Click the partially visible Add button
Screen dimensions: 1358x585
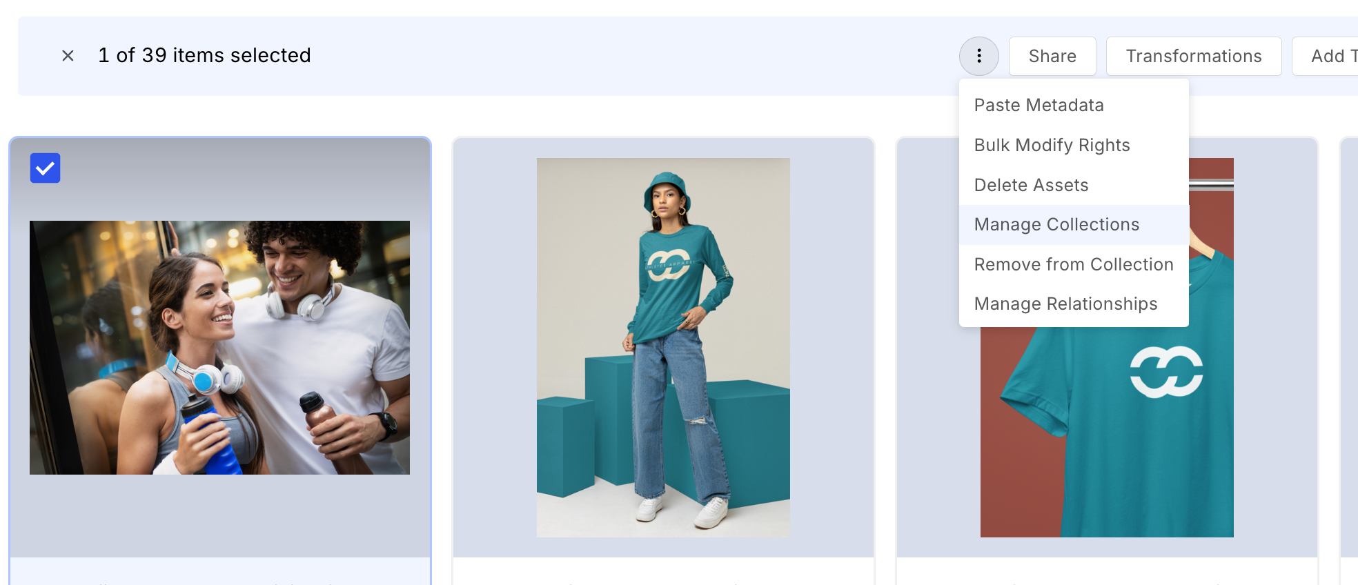click(1326, 56)
